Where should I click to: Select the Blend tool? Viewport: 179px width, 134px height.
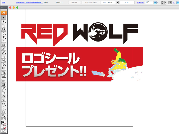pos(4,92)
